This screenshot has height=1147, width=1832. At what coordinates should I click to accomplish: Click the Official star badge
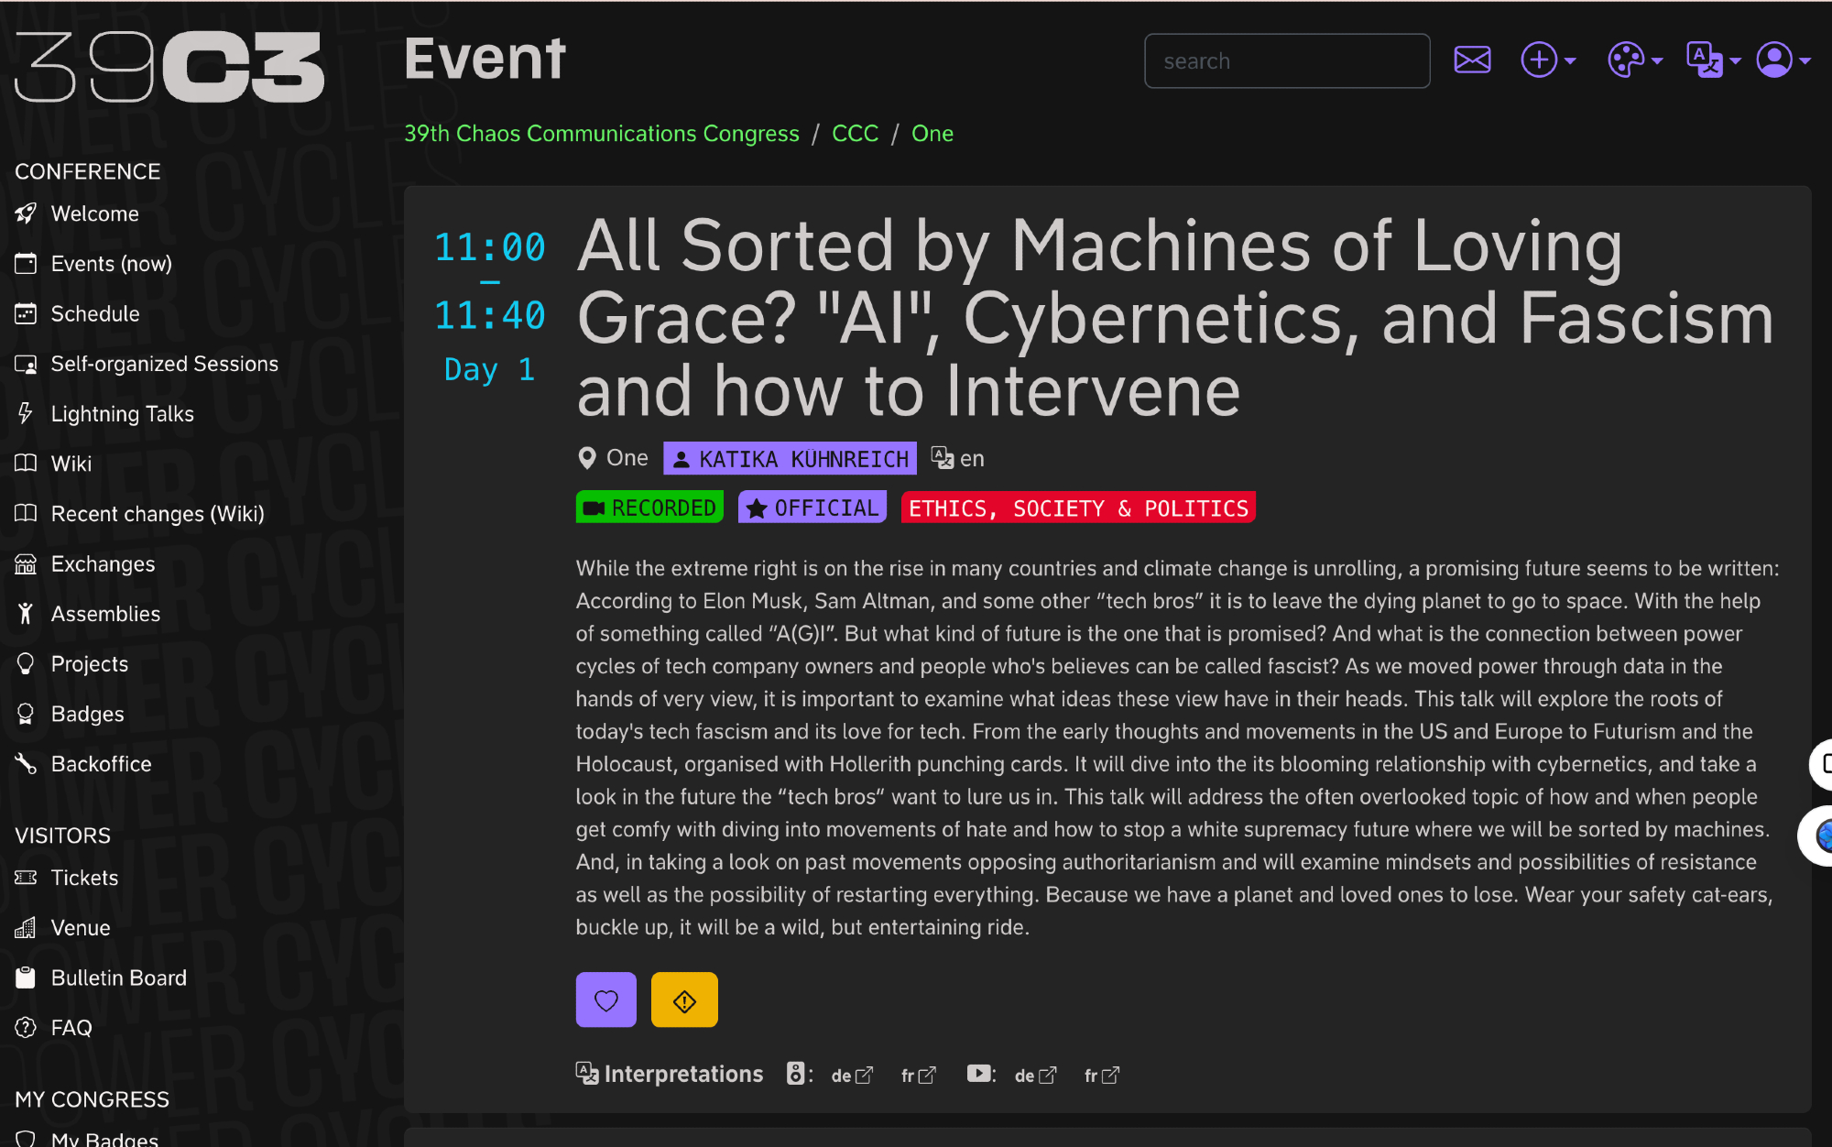812,508
